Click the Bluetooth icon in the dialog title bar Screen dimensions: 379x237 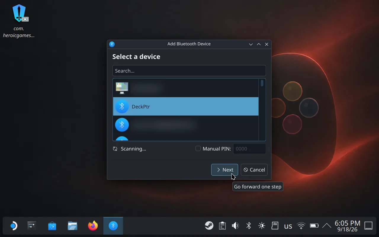112,44
